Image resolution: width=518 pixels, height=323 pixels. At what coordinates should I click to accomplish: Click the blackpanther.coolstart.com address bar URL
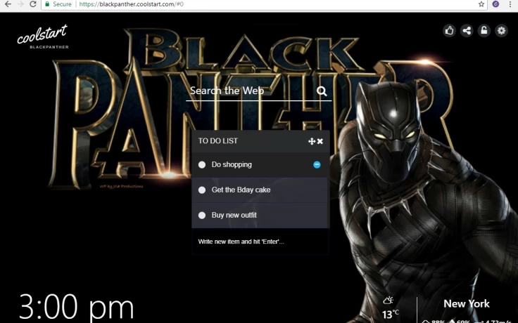click(x=131, y=4)
